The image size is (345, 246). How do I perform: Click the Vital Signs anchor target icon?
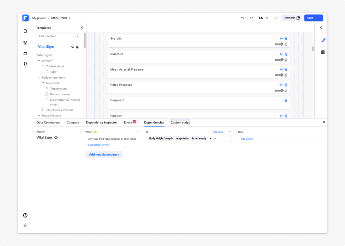(56, 137)
